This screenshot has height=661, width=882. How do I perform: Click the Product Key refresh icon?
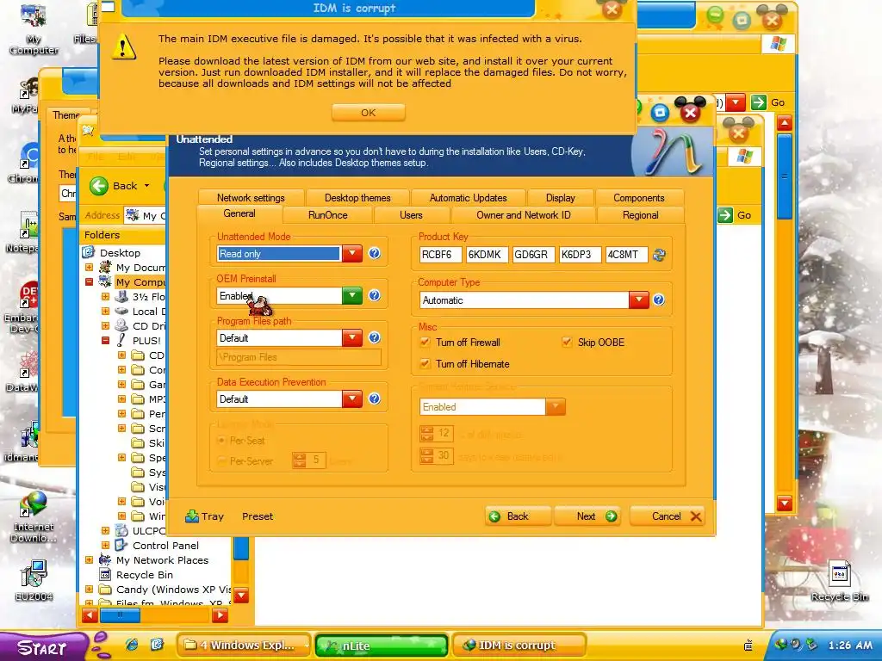(659, 255)
